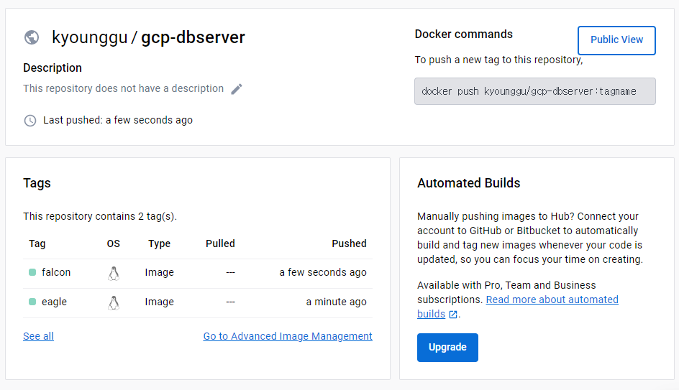679x390 pixels.
Task: Click the green status dot for falcon tag
Action: pos(32,272)
